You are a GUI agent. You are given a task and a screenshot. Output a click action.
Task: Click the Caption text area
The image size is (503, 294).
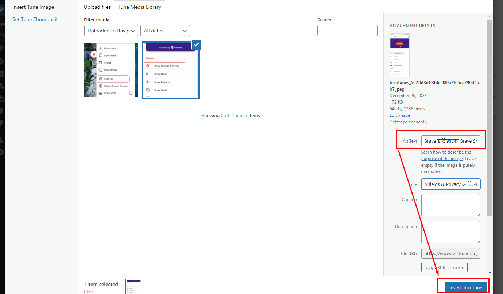coord(451,205)
